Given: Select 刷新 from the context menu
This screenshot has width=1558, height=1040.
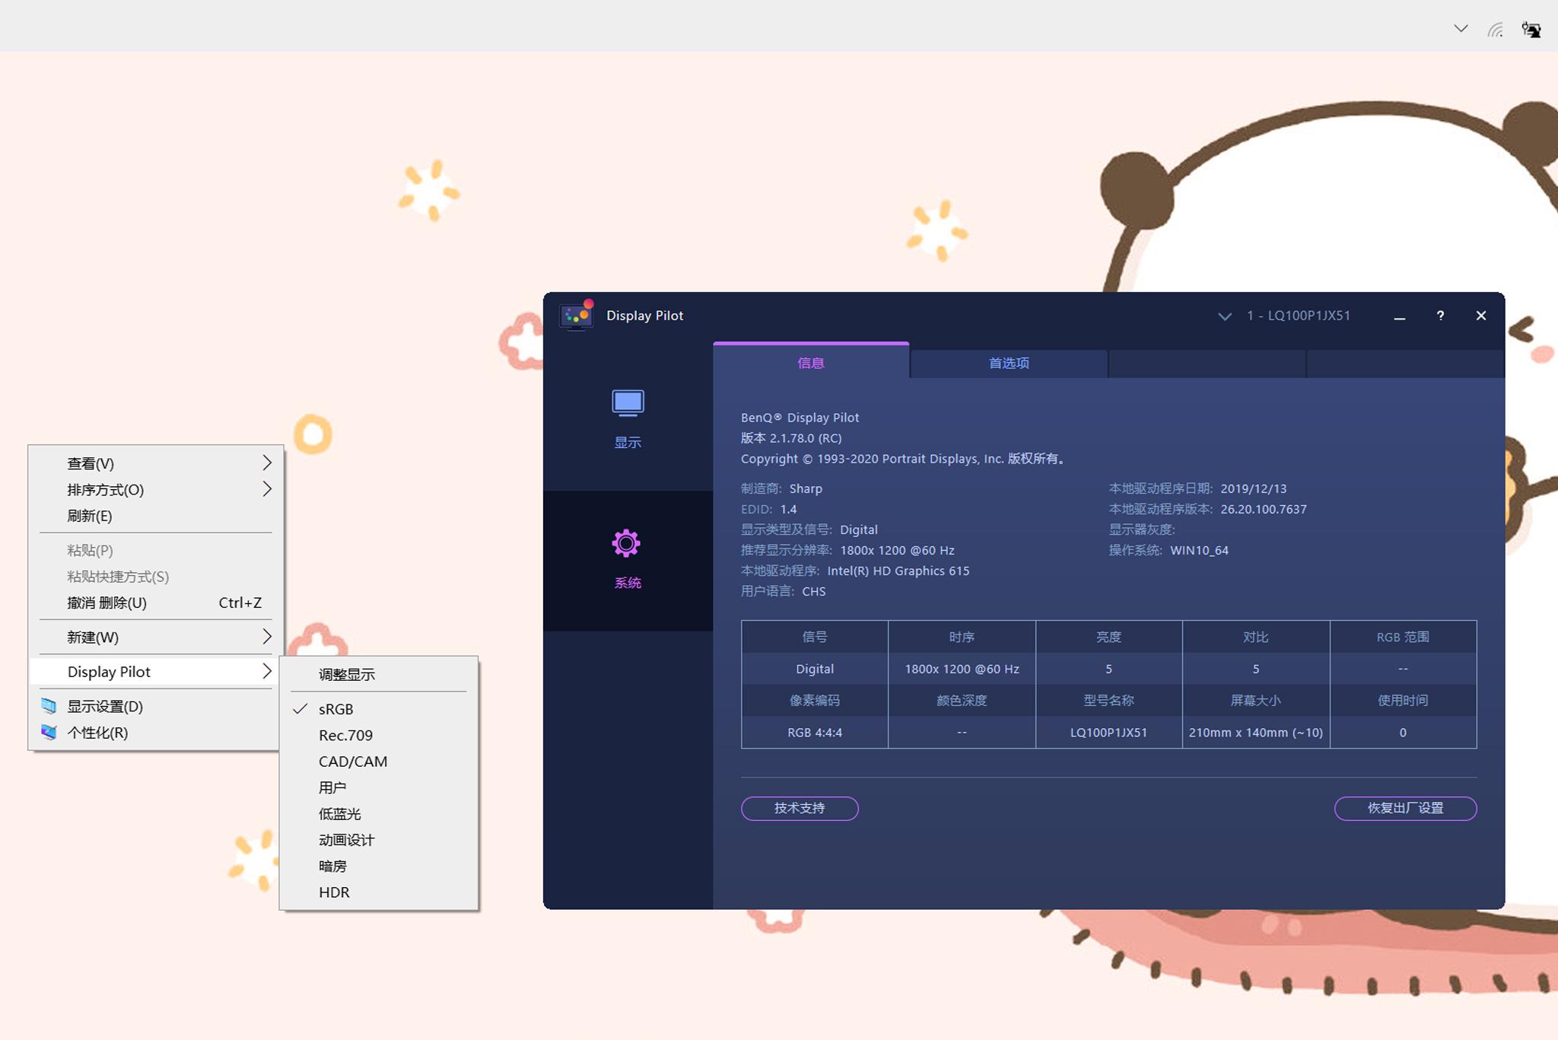Looking at the screenshot, I should (87, 516).
